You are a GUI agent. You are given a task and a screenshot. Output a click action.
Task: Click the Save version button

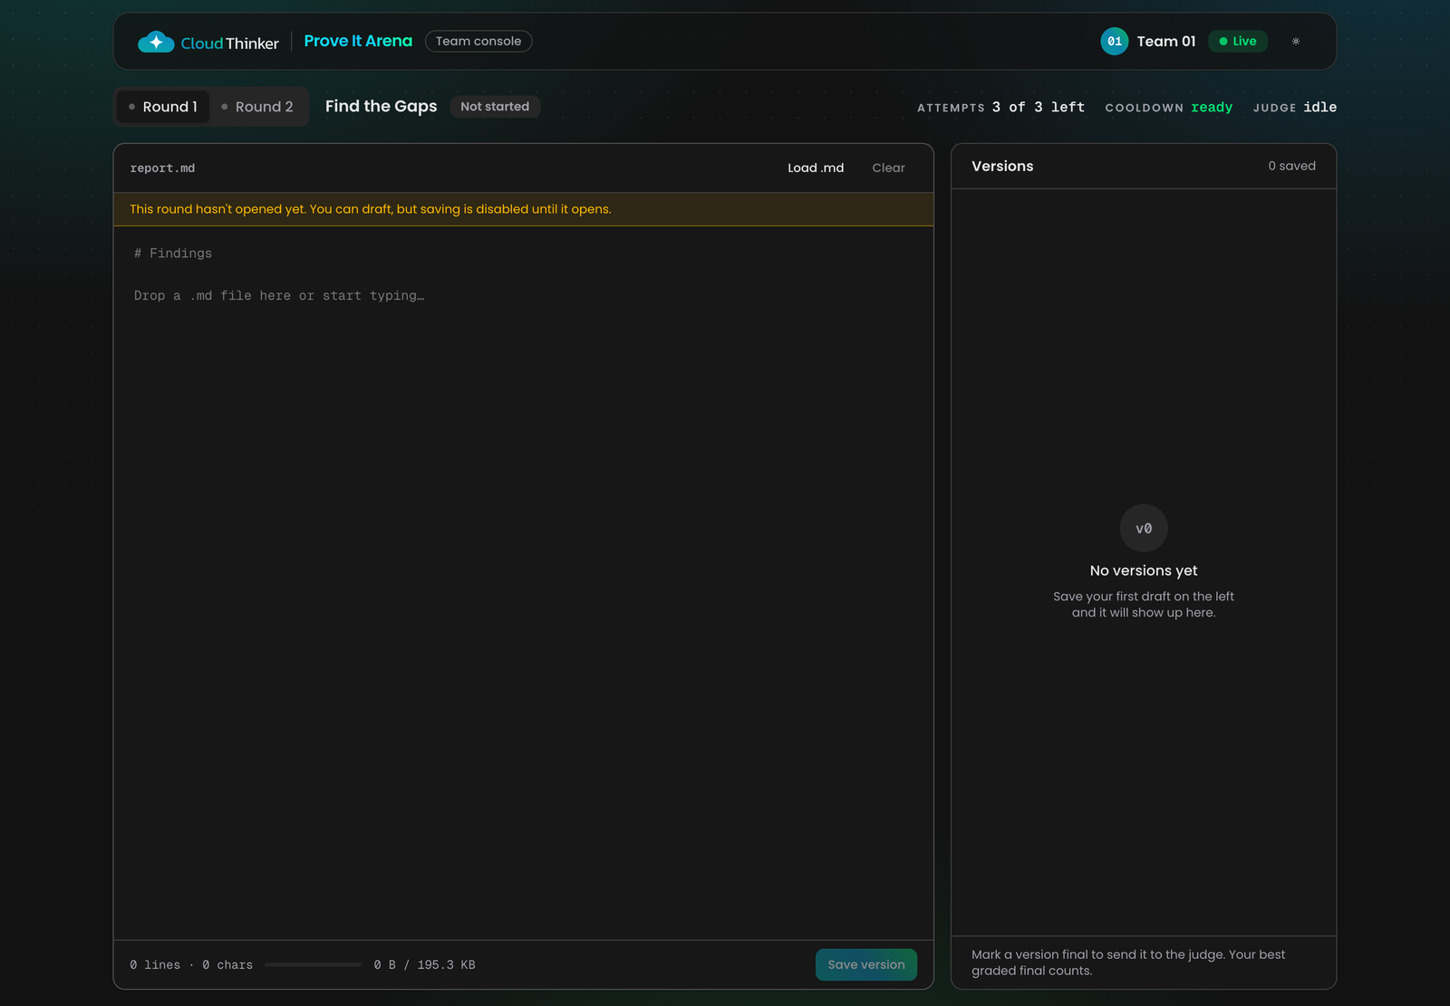coord(866,964)
